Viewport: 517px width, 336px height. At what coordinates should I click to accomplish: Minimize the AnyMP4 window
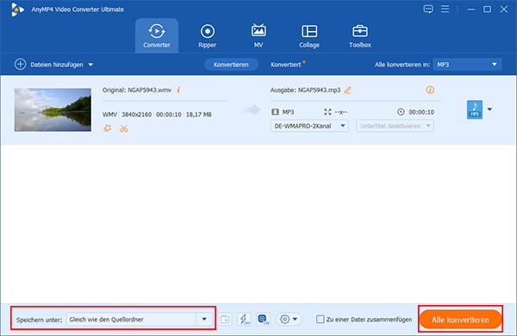[471, 9]
